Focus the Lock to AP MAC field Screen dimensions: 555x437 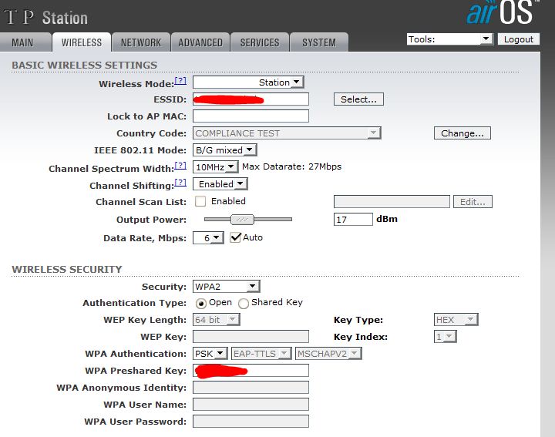point(251,116)
